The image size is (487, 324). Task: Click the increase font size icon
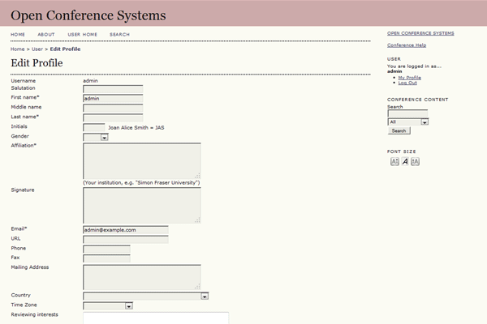click(x=415, y=161)
